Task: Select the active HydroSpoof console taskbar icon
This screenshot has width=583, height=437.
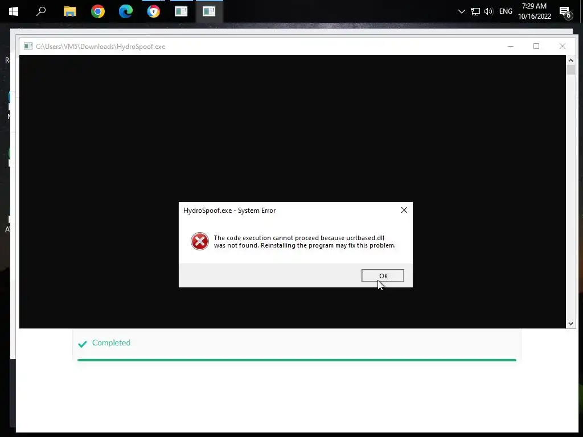Action: tap(209, 11)
